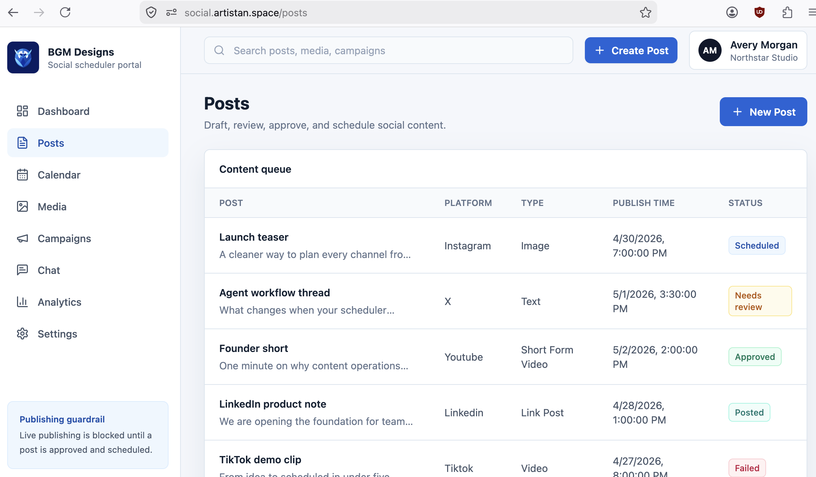The height and width of the screenshot is (477, 816).
Task: Open the Launch teaser post
Action: point(254,237)
